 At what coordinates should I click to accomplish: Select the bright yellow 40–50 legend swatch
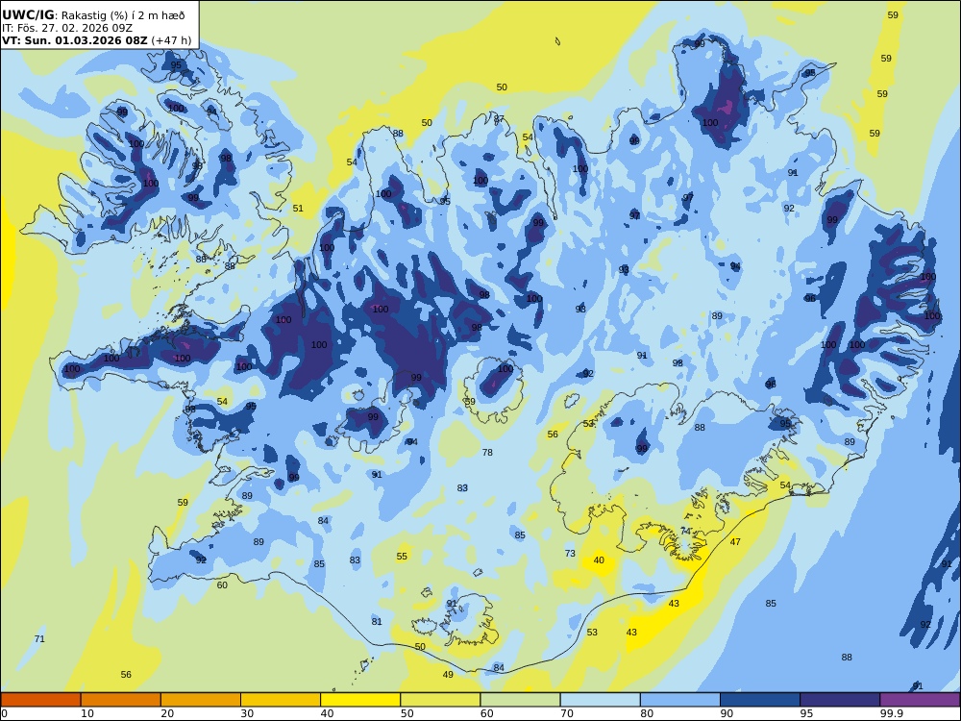pos(360,700)
